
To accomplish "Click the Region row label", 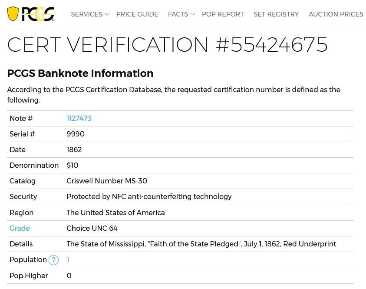I will click(x=21, y=213).
